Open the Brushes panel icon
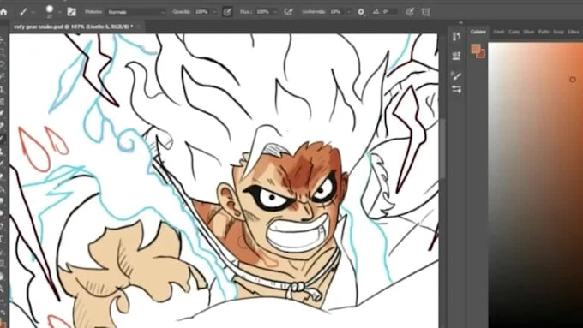 pyautogui.click(x=457, y=76)
